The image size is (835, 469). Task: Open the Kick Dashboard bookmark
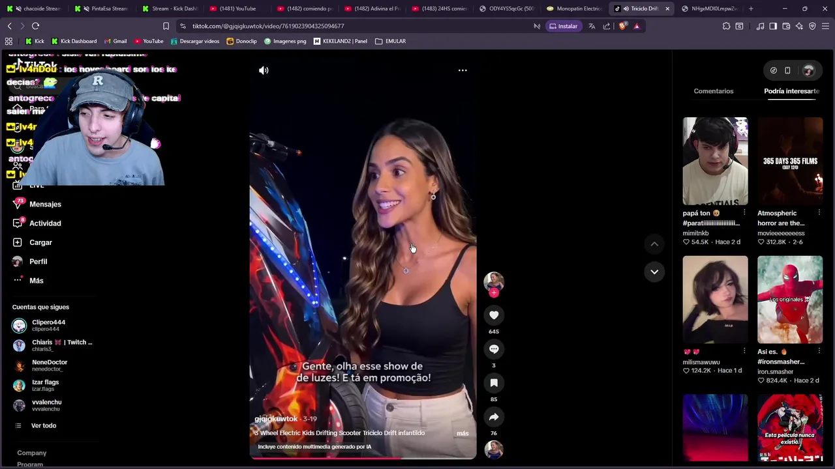click(x=74, y=41)
